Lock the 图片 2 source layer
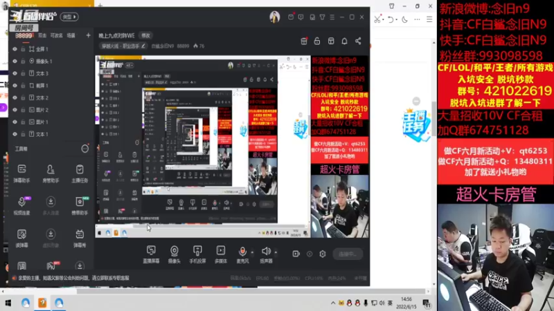The image size is (554, 311). 23,110
